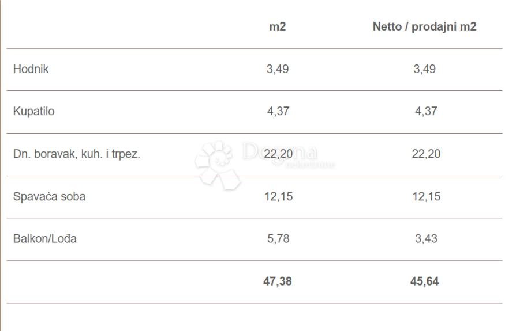
Task: Select the Kupatilo row label
Action: coord(34,112)
